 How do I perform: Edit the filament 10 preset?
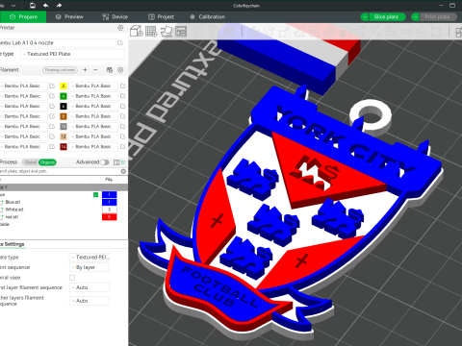coord(123,127)
